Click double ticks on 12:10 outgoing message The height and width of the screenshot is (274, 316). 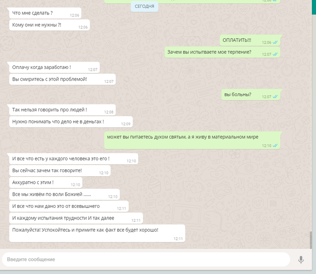(275, 146)
